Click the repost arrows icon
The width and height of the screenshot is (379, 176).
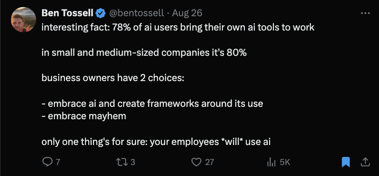(122, 162)
